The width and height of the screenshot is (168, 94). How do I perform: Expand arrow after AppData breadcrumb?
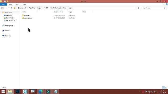tap(36, 8)
